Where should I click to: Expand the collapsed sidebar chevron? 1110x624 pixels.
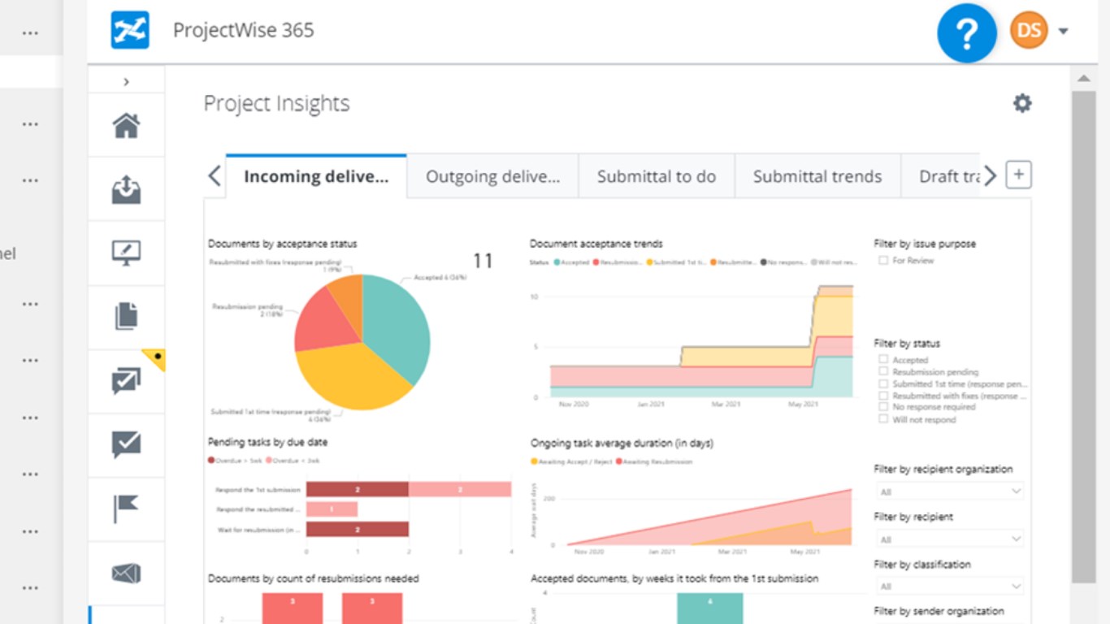(x=126, y=81)
